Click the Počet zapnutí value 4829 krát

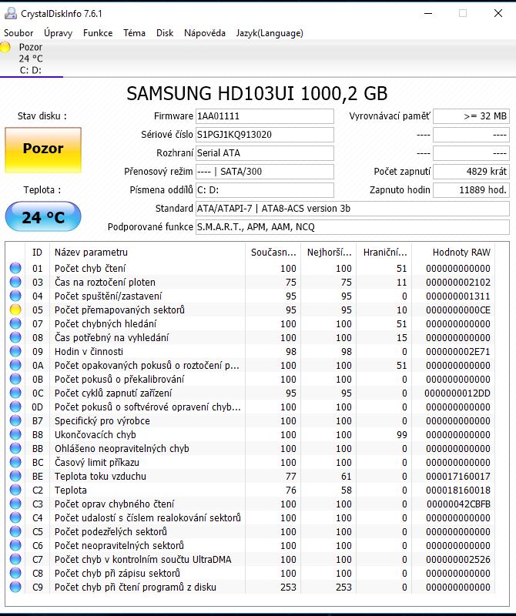point(471,172)
